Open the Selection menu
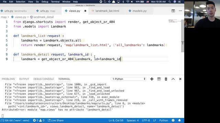The width and height of the screenshot is (220, 123). [x=21, y=2]
